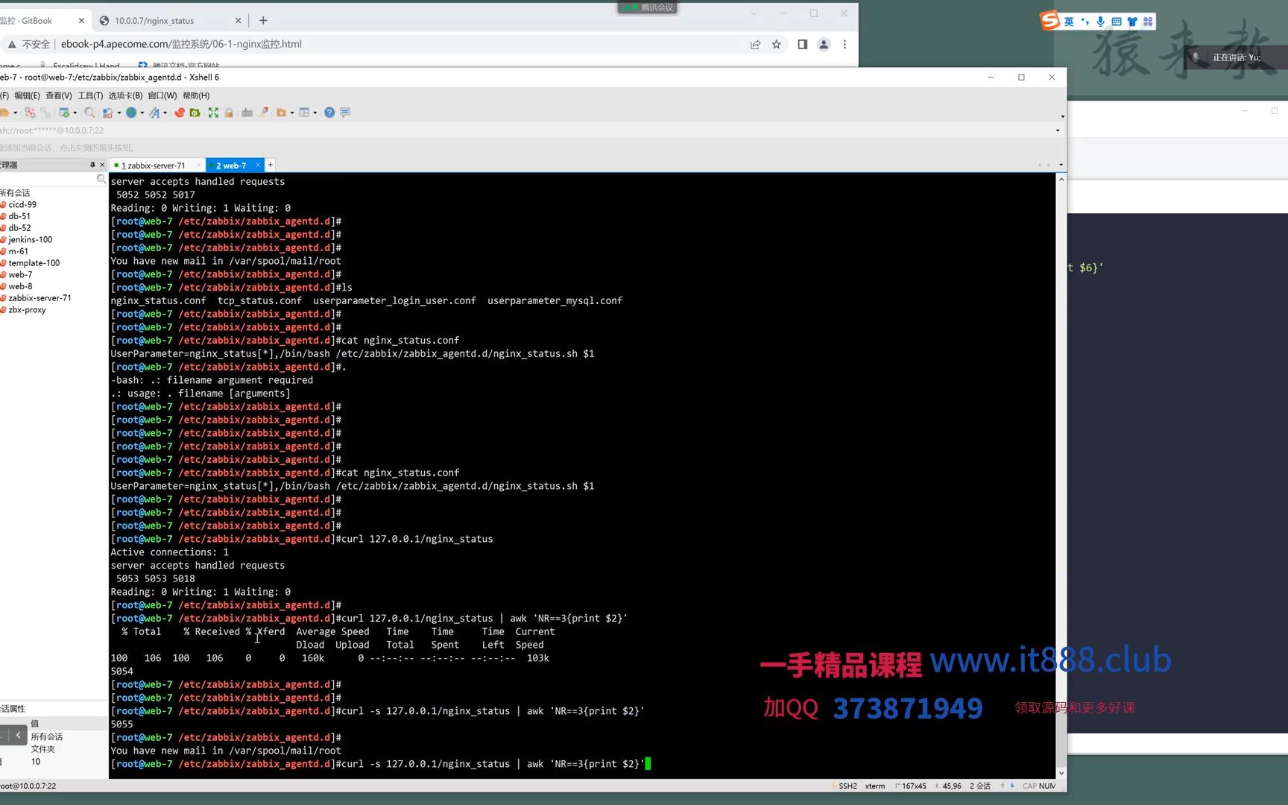
Task: Close the 2 web-7 session tab
Action: click(x=258, y=165)
